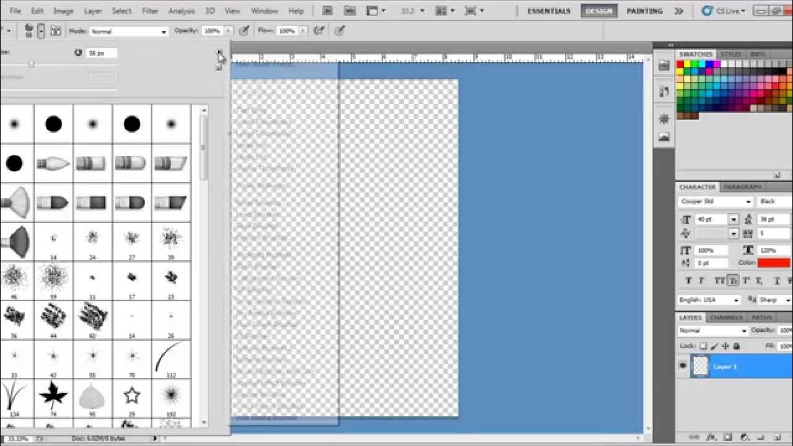Open the Screen Mode dropdown
This screenshot has height=446, width=793.
[x=475, y=11]
